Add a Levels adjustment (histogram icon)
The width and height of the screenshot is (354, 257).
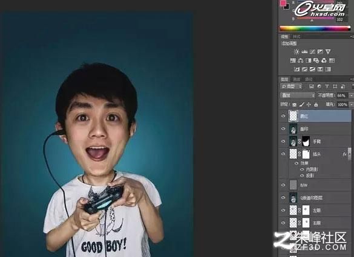pyautogui.click(x=304, y=52)
